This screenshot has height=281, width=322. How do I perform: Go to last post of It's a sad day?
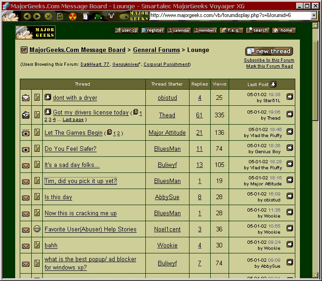coord(290,164)
